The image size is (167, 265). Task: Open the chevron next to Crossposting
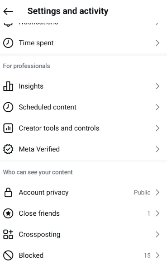click(157, 234)
